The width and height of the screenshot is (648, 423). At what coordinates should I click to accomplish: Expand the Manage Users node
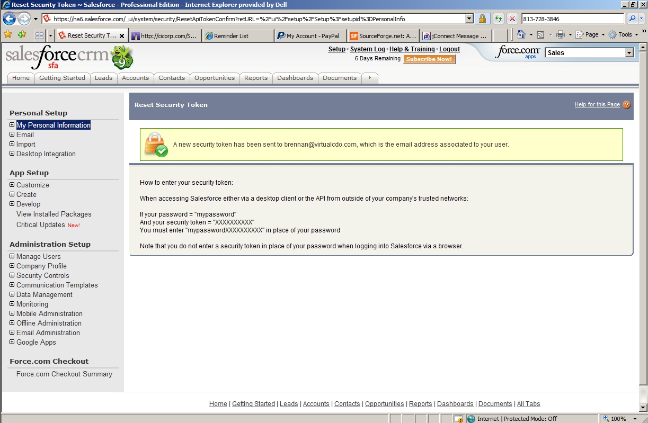pos(12,256)
